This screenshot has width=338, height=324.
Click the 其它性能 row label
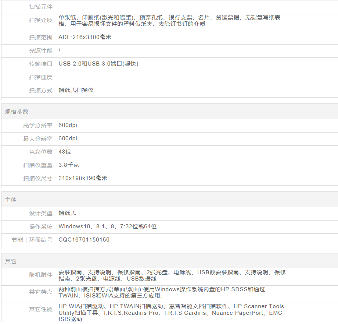tap(41, 309)
